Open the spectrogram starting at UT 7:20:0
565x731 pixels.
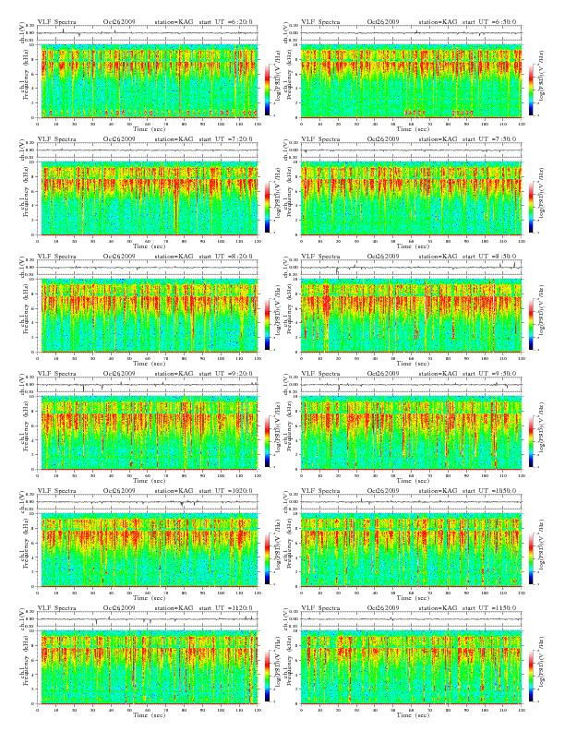coord(148,198)
